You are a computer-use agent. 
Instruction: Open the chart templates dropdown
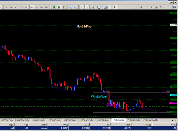tap(106, 7)
